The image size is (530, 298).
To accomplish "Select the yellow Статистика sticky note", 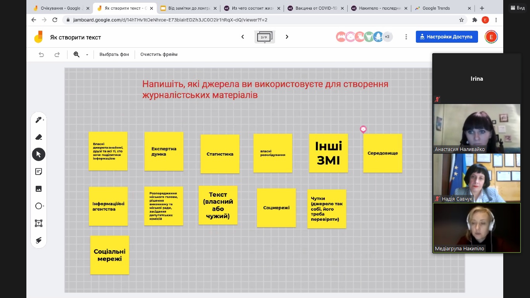I will click(x=220, y=154).
